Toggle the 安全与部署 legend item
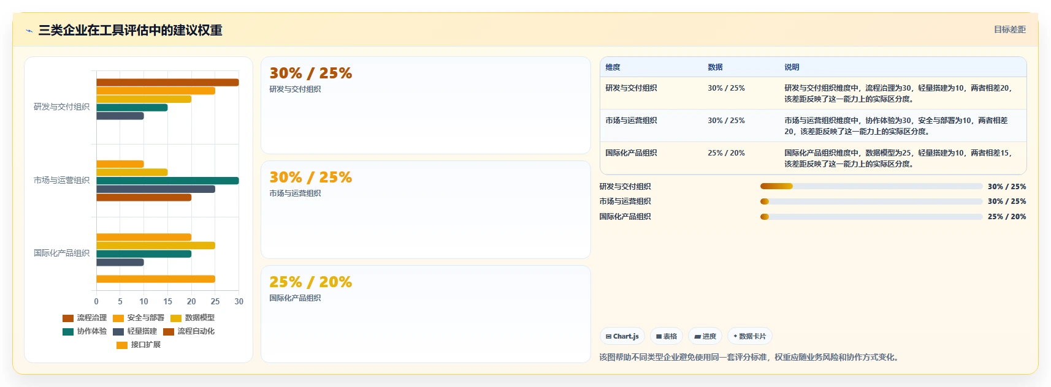 click(x=139, y=318)
